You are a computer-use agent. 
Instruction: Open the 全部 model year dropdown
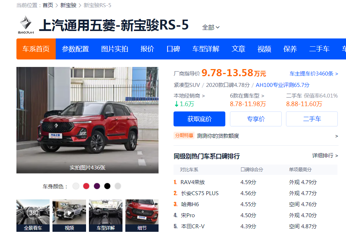[211, 27]
